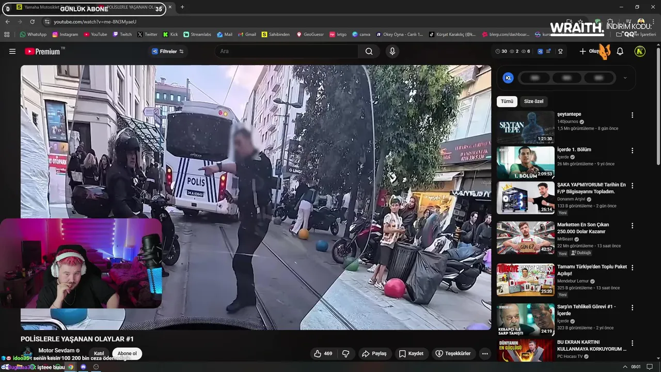Click the vidIQ stats showing 30, 2, 6

[512, 51]
